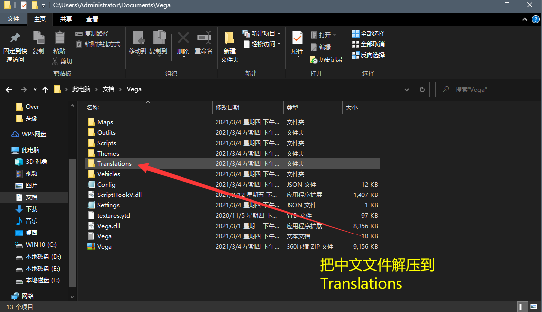542x312 pixels.
Task: Expand the address bar history dropdown
Action: coord(407,89)
